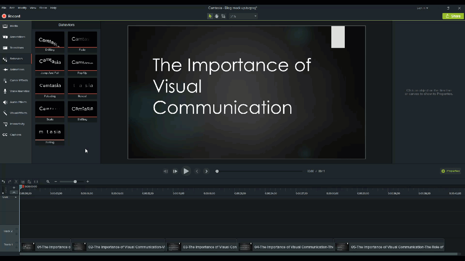Open the Properties panel
This screenshot has height=261, width=465.
[x=450, y=171]
